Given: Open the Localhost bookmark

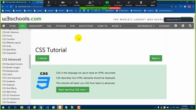Looking at the screenshot, I should pos(149,11).
